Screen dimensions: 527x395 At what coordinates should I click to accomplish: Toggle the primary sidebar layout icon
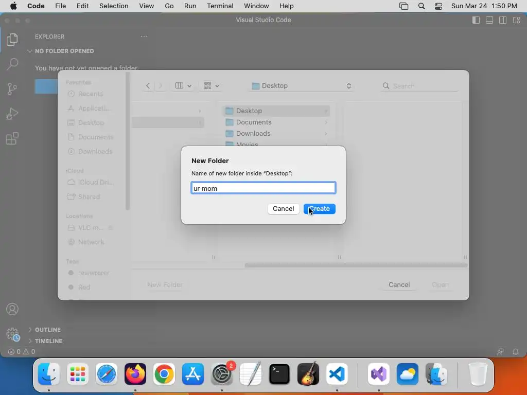point(476,20)
